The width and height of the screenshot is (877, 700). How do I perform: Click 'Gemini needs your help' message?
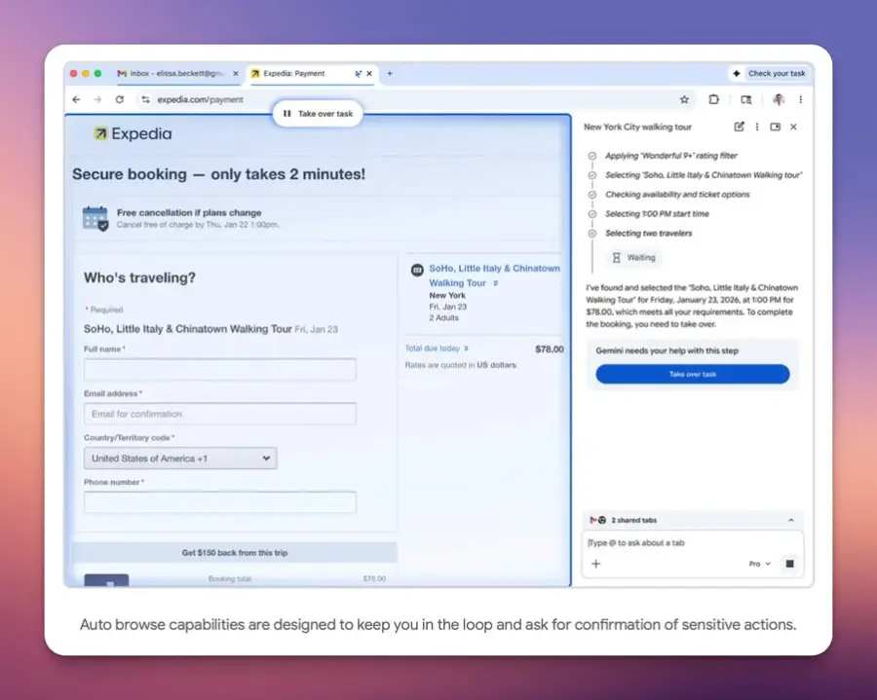[667, 350]
